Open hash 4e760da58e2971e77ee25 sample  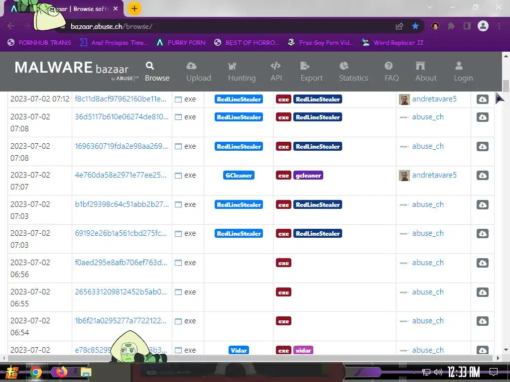121,175
